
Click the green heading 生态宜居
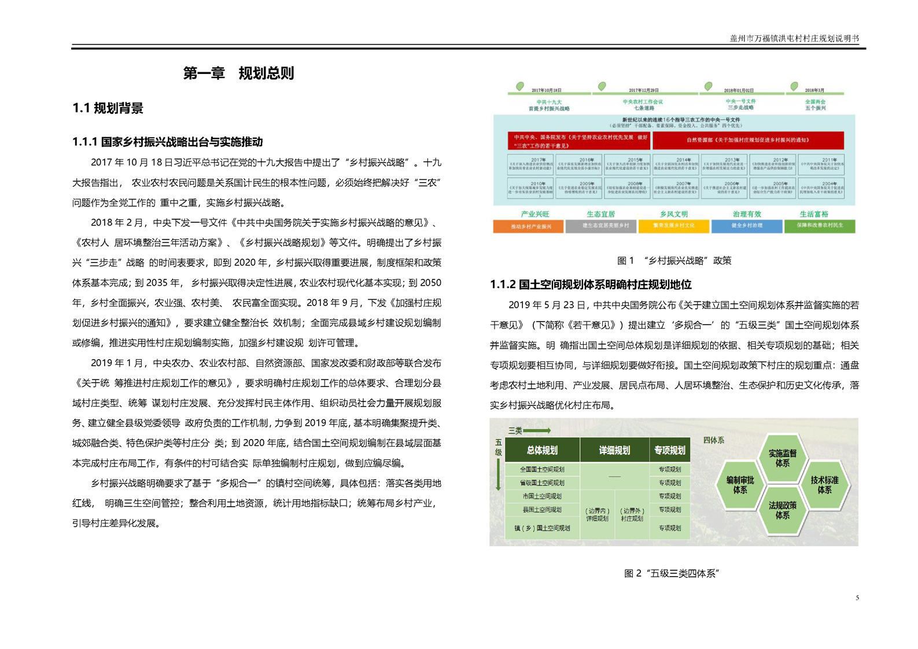coord(600,214)
